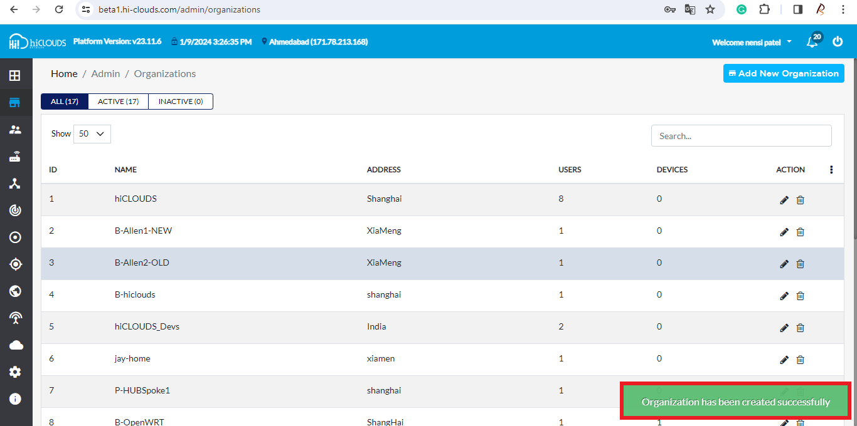Open the Chrome three-dot menu
The width and height of the screenshot is (857, 426).
843,9
